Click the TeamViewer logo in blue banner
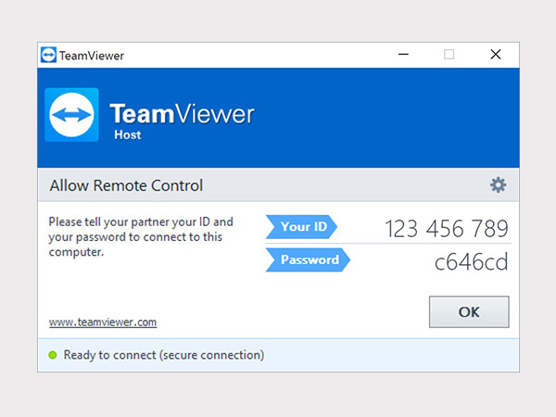 click(x=71, y=115)
